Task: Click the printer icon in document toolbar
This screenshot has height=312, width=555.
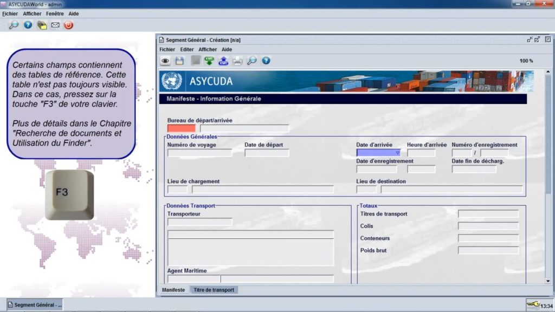Action: [x=237, y=61]
